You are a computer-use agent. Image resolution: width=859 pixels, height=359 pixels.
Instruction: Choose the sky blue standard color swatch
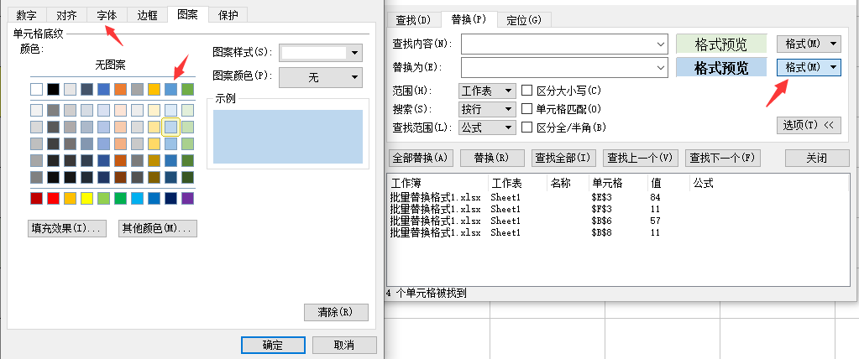click(x=137, y=198)
